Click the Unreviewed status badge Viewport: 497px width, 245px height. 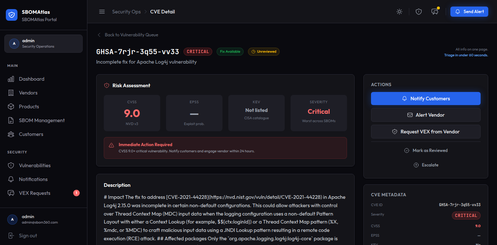click(264, 52)
